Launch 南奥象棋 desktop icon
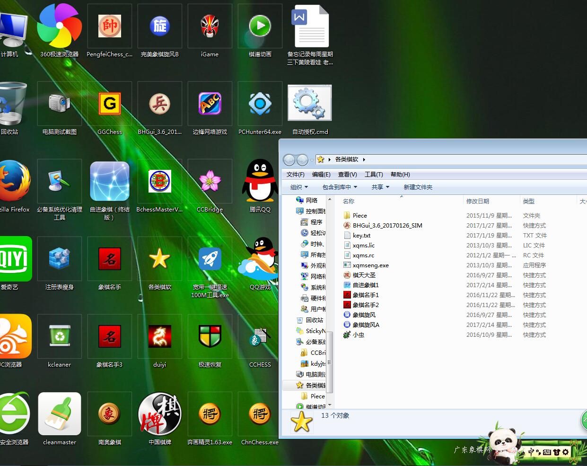This screenshot has height=466, width=587. (x=110, y=419)
